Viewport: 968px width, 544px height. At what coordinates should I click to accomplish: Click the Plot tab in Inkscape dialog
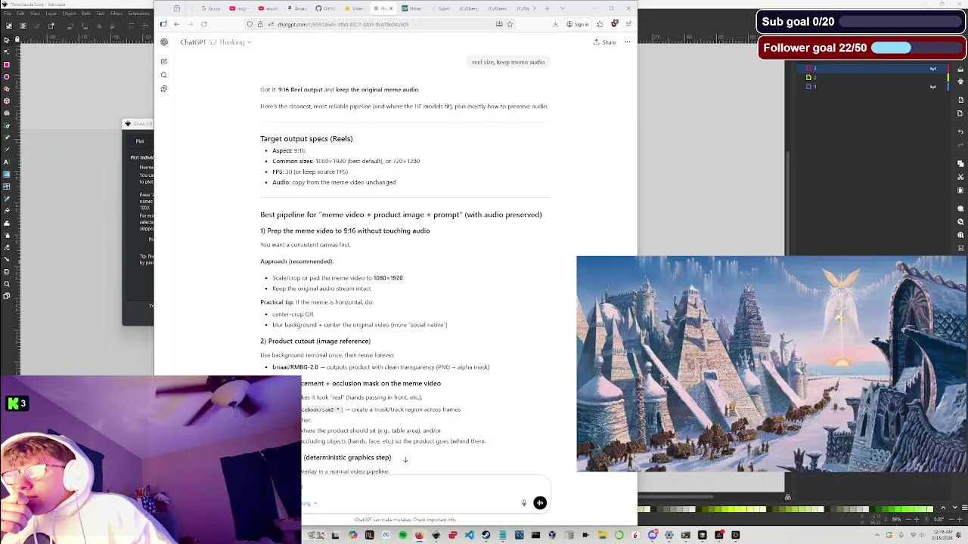[140, 141]
